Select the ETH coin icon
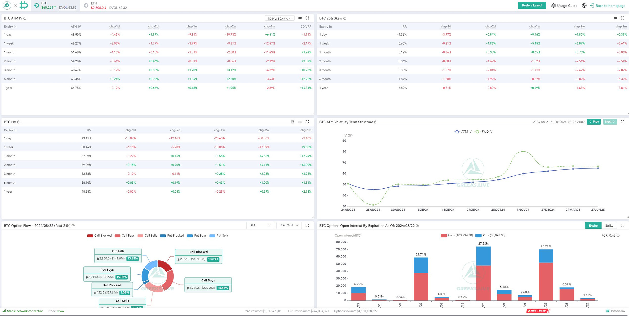The width and height of the screenshot is (630, 316). tap(86, 5)
